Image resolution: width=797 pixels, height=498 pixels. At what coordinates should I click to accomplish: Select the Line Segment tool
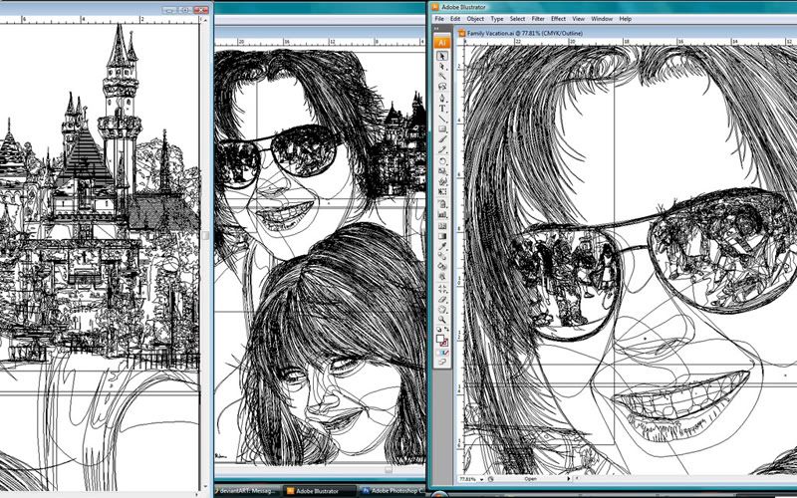pyautogui.click(x=441, y=119)
